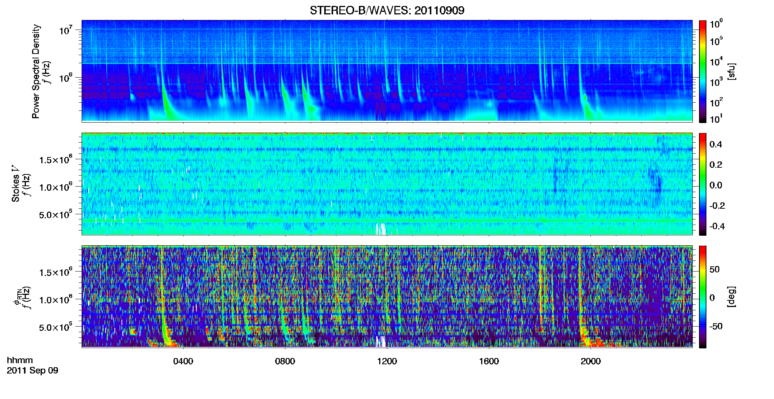Image resolution: width=774 pixels, height=399 pixels.
Task: Click the 50 value on degree colorbar
Action: tap(715, 269)
